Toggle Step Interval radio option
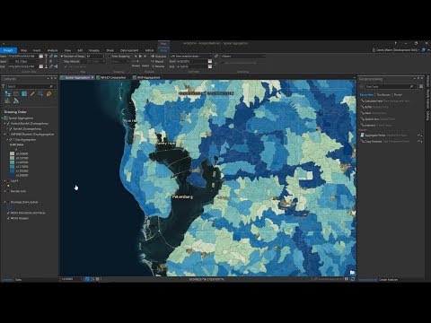 pos(62,61)
